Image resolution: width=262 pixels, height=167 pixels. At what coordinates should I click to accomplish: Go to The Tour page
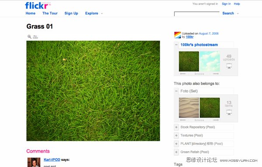pos(50,13)
